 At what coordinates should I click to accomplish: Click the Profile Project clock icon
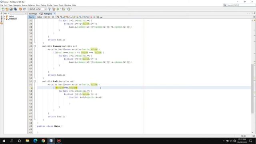coord(69,9)
